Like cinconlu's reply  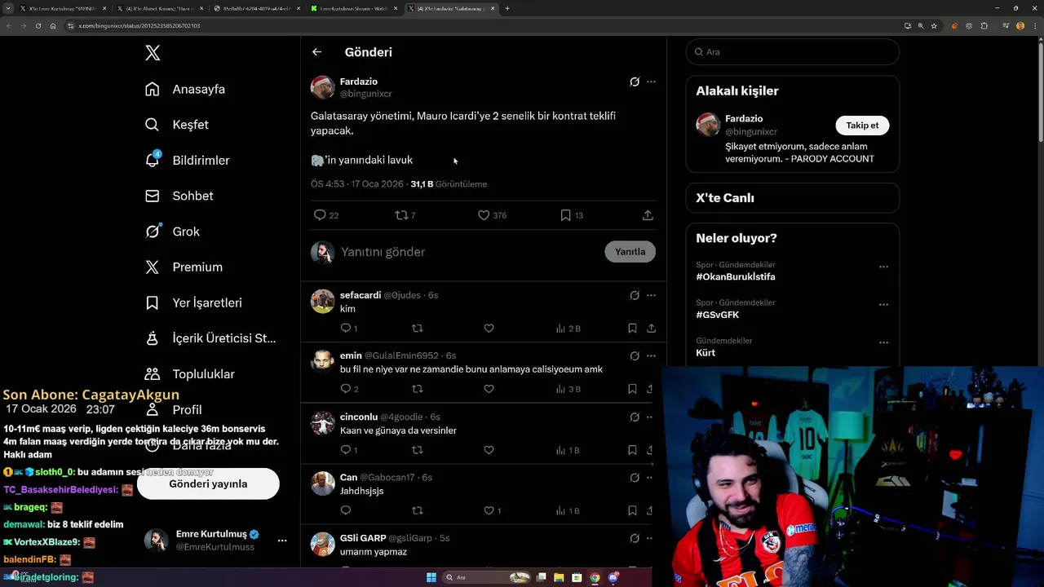pos(489,450)
